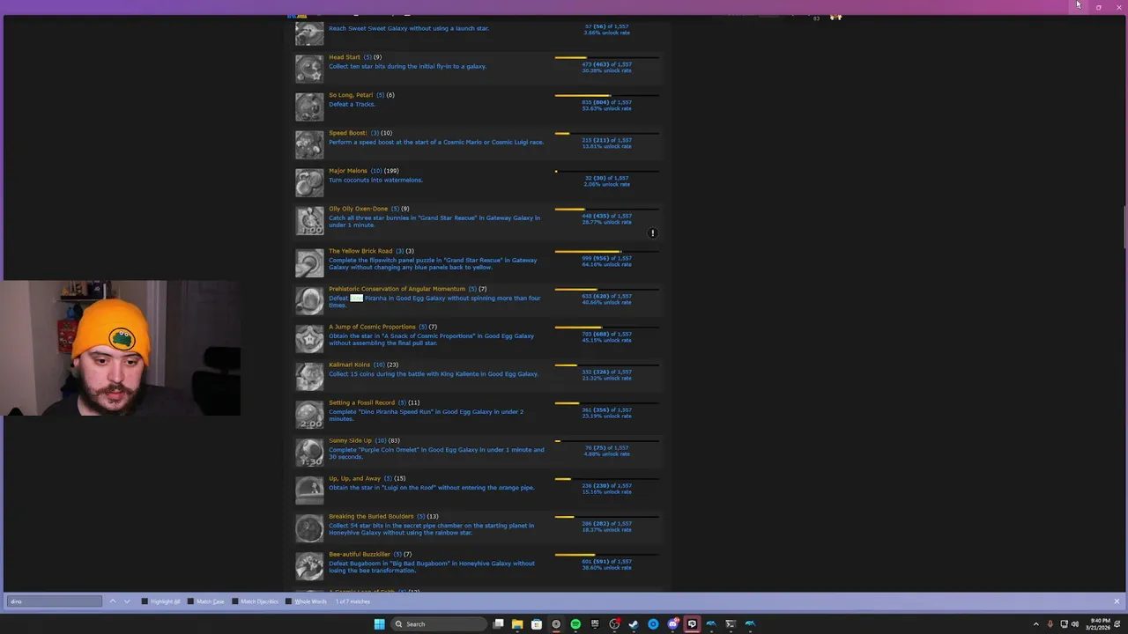Click Breaking the Buried Boulders badge icon
Screen dimensions: 1128x634
[x=309, y=528]
